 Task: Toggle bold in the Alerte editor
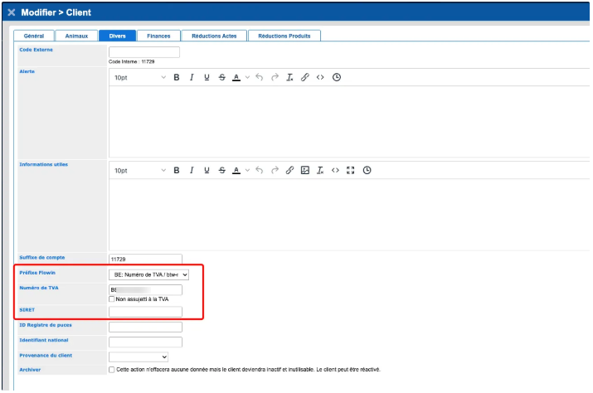point(177,77)
